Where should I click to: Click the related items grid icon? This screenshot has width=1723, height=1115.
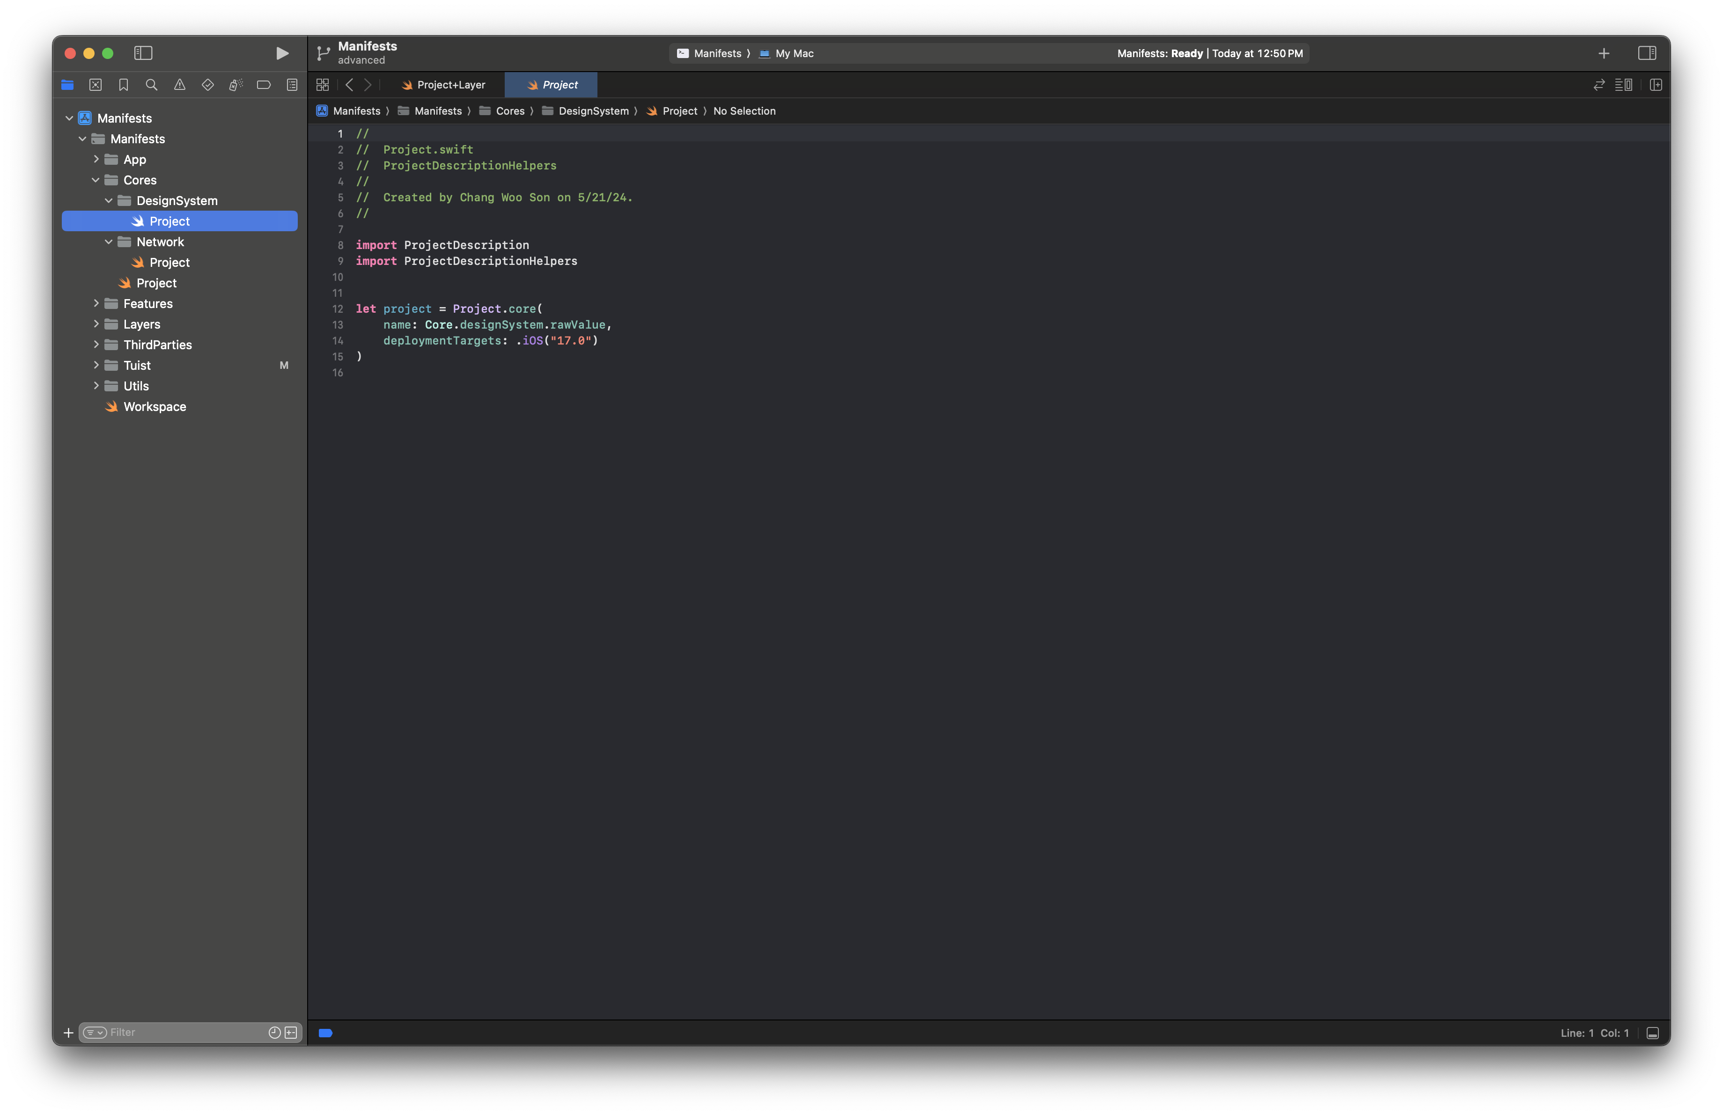click(323, 85)
